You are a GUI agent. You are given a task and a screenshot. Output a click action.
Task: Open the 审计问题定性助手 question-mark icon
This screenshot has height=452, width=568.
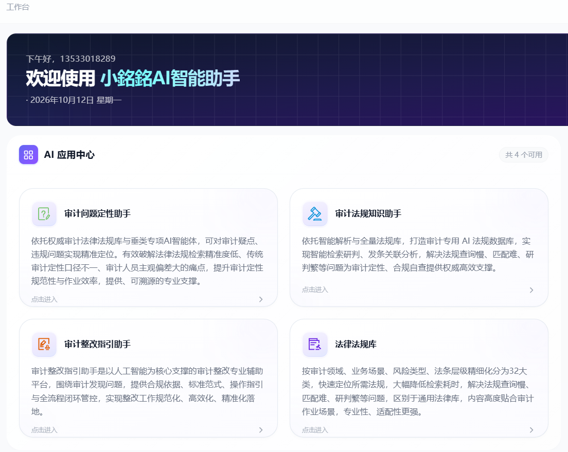pos(44,214)
